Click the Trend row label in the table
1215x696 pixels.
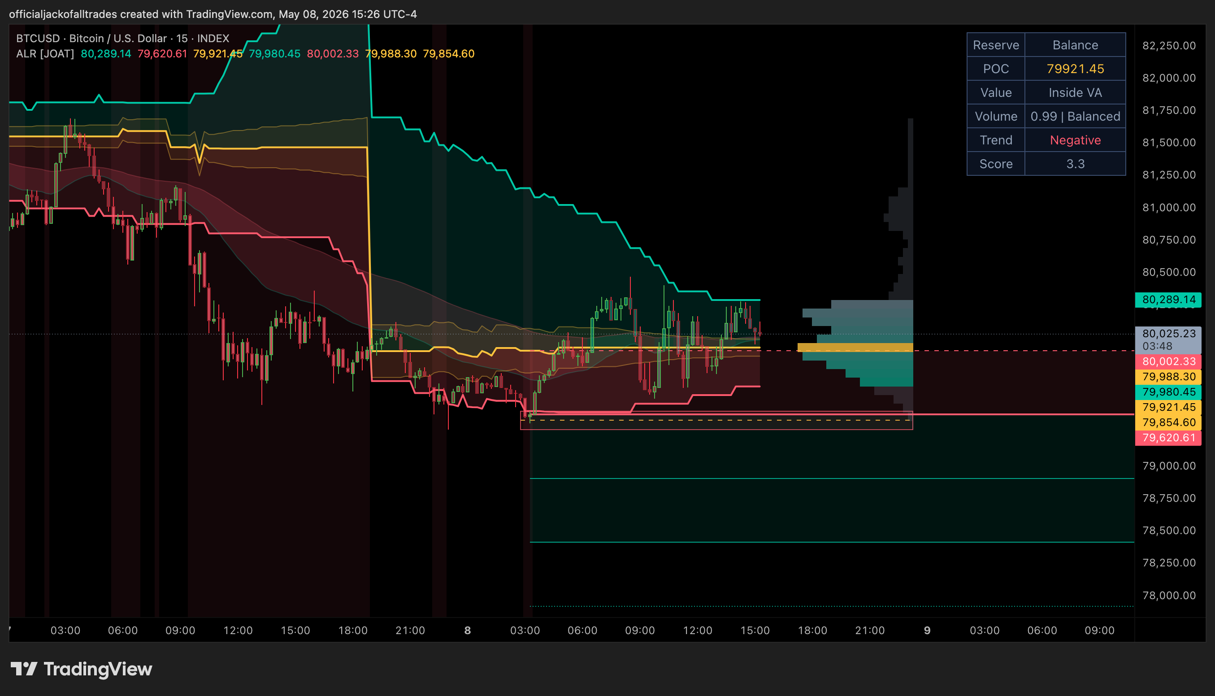click(x=996, y=140)
